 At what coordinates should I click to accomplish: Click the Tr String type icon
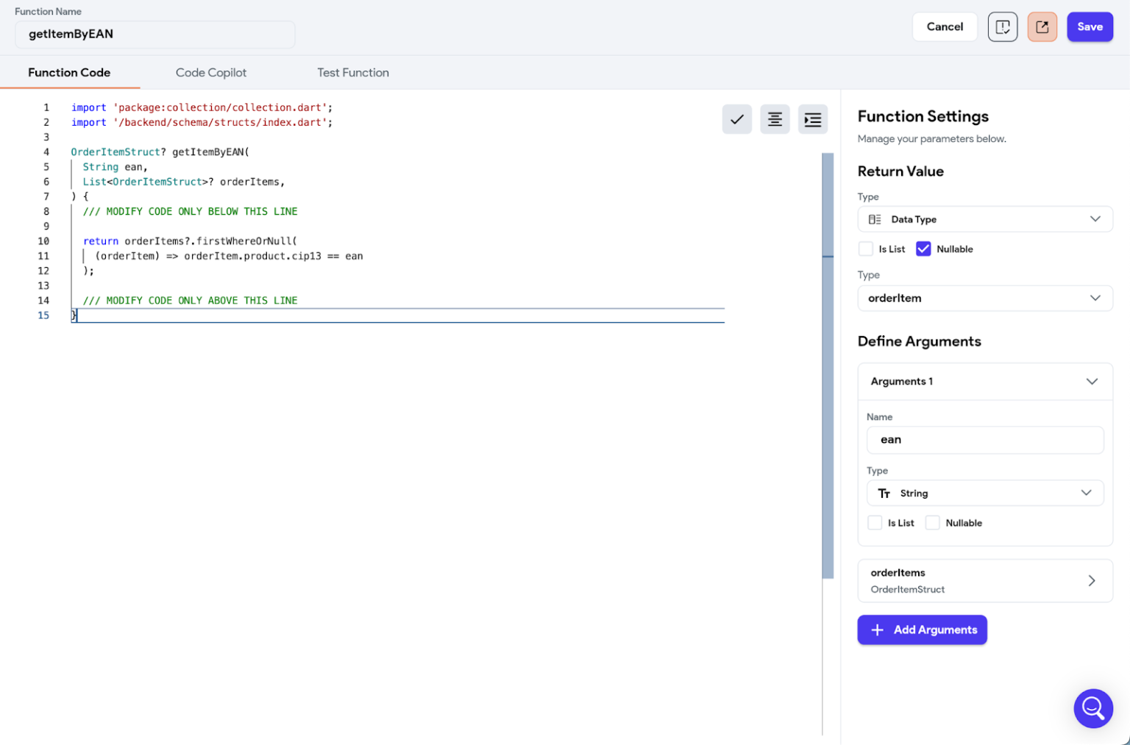(x=884, y=493)
